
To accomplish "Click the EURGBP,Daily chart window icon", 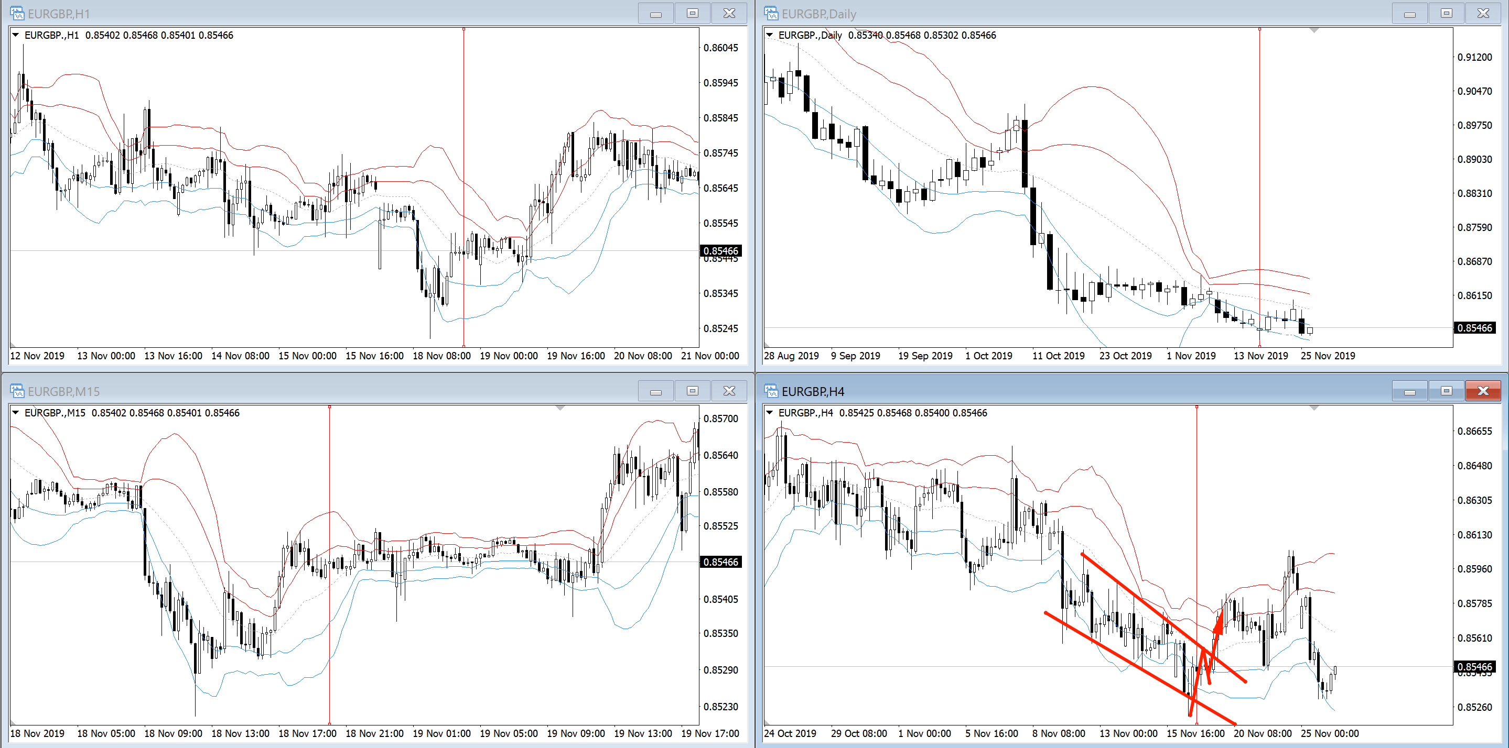I will [x=771, y=13].
